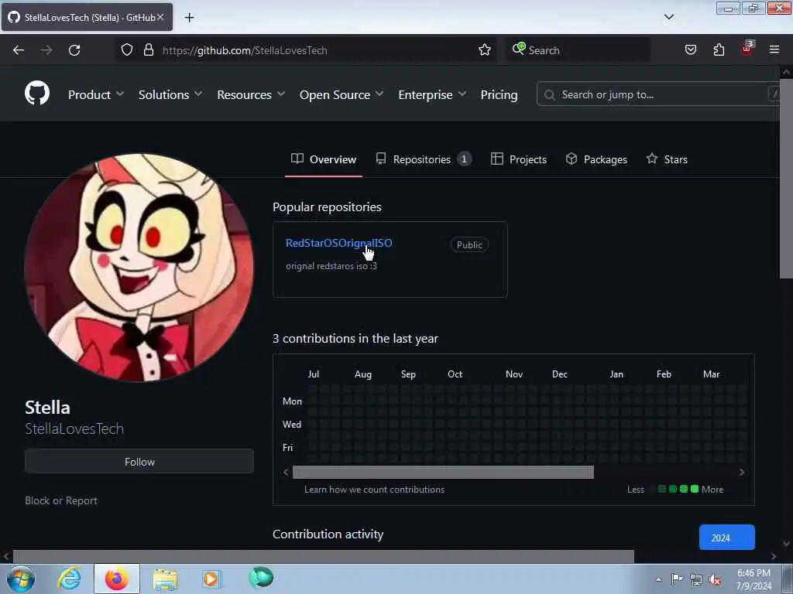
Task: Open 'Learn how we count contributions' link
Action: point(374,490)
